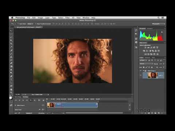The height and width of the screenshot is (131, 175).
Task: Select the Eyedropper tool
Action: [x=11, y=47]
